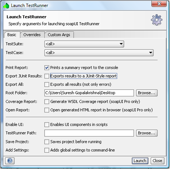Click the 'TestCase:' field label
The image size is (170, 169).
(15, 53)
